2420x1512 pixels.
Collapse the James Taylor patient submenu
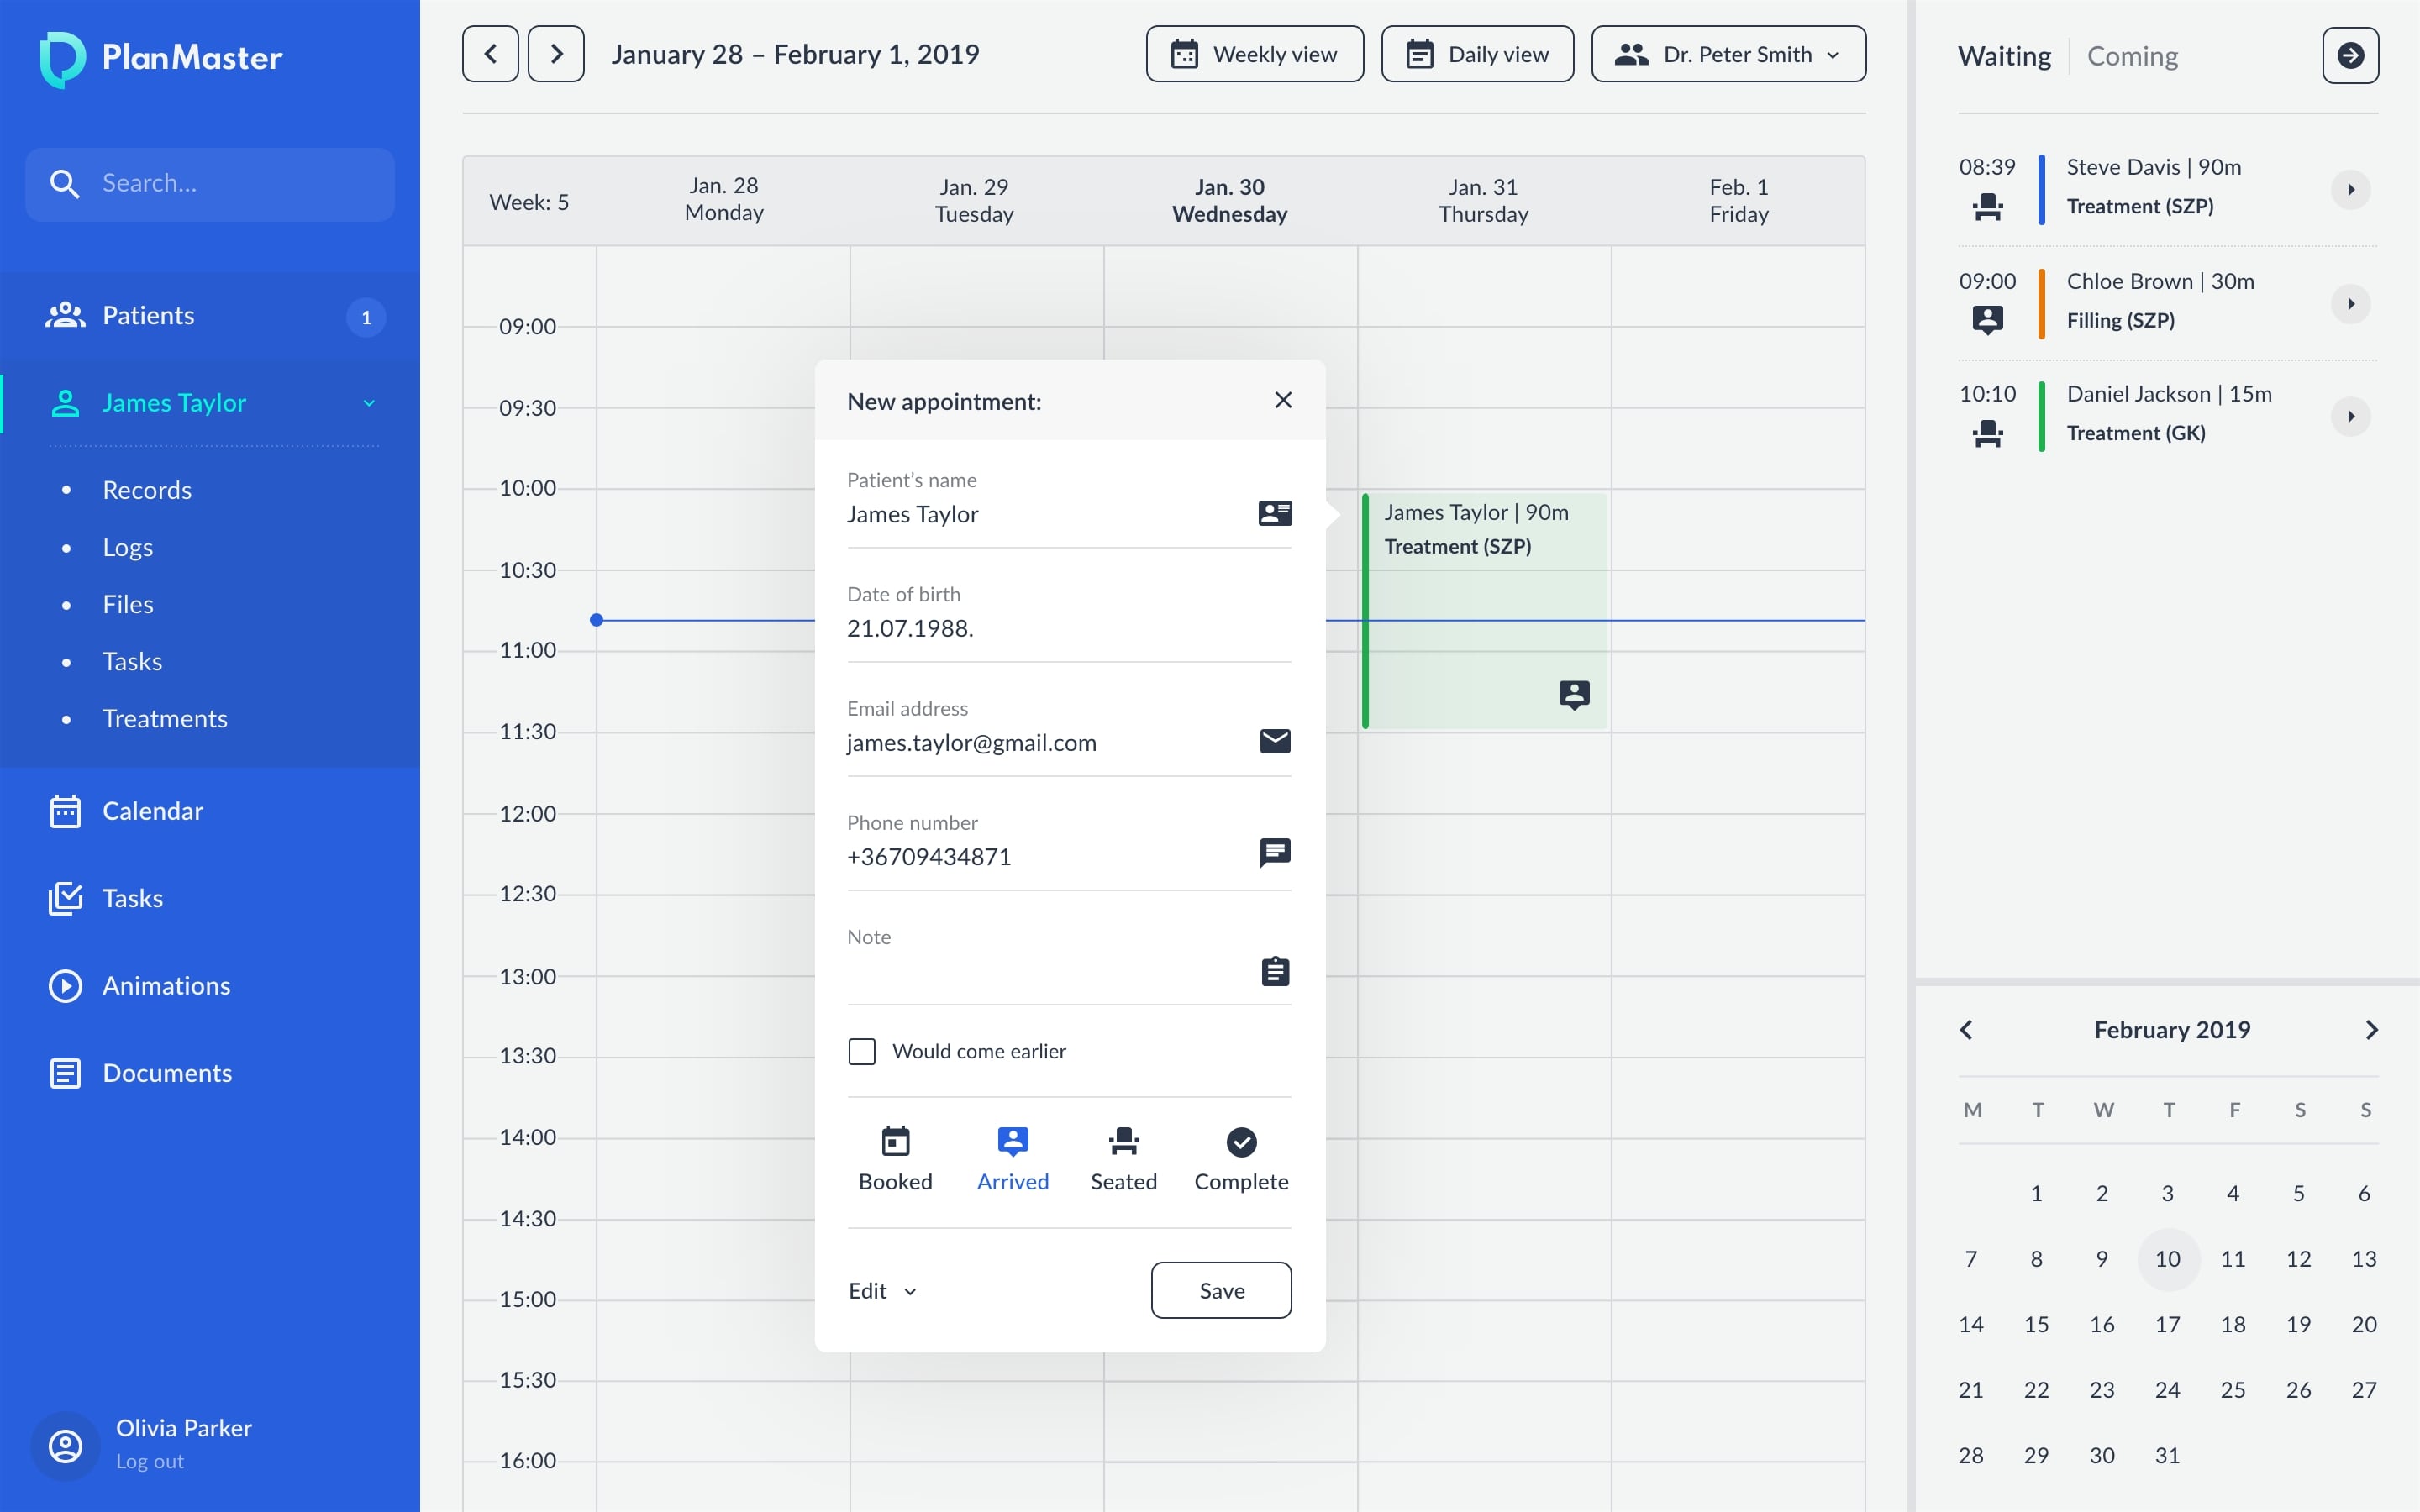point(369,403)
